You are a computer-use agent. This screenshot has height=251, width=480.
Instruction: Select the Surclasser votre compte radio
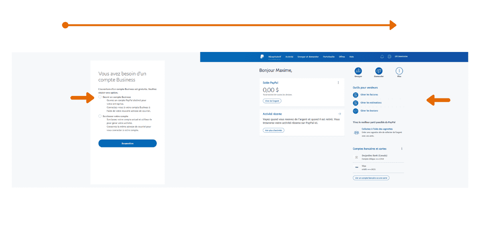(x=100, y=116)
